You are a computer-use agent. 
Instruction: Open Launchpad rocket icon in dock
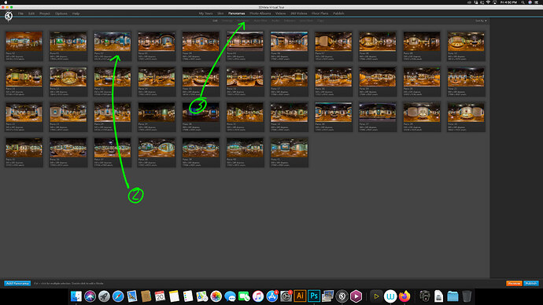click(x=104, y=296)
